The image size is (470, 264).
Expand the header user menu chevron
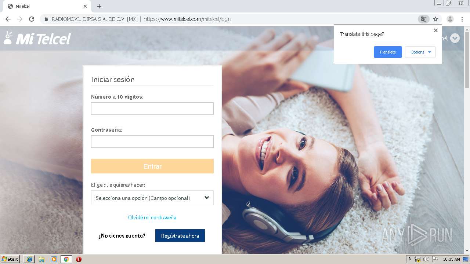pyautogui.click(x=455, y=38)
